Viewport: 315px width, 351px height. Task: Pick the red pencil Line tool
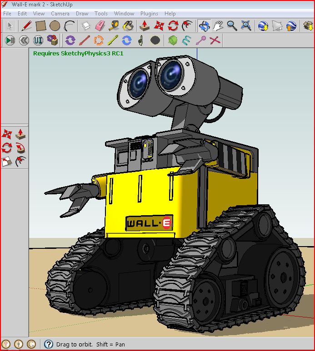pyautogui.click(x=26, y=25)
